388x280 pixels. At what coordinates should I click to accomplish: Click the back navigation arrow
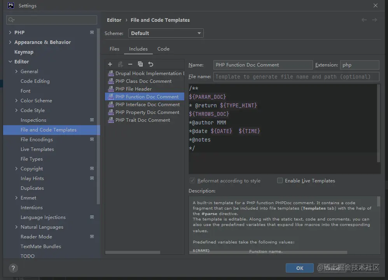pyautogui.click(x=364, y=20)
